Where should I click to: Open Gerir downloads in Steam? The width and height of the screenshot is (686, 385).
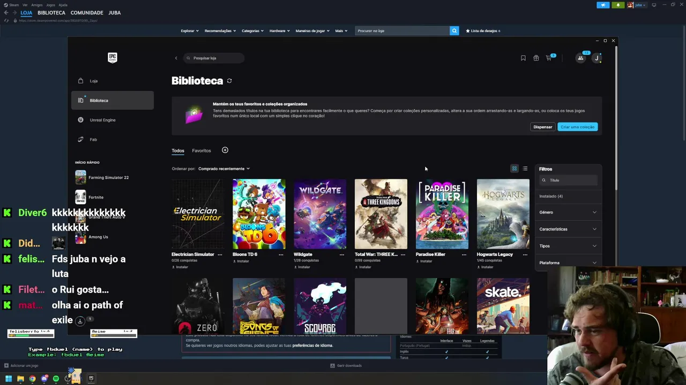346,366
